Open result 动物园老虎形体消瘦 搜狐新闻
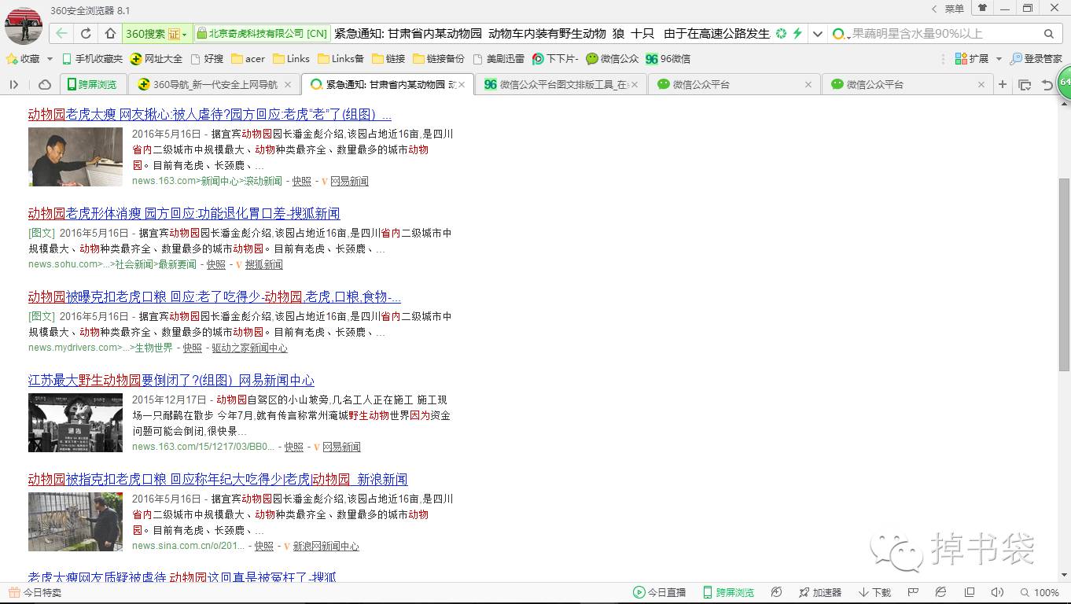This screenshot has width=1071, height=604. pyautogui.click(x=184, y=214)
